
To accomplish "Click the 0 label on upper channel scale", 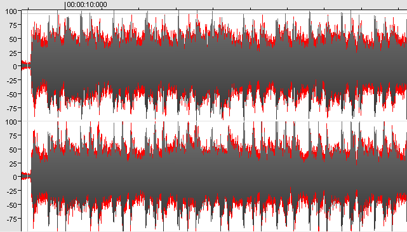I will click(x=15, y=67).
